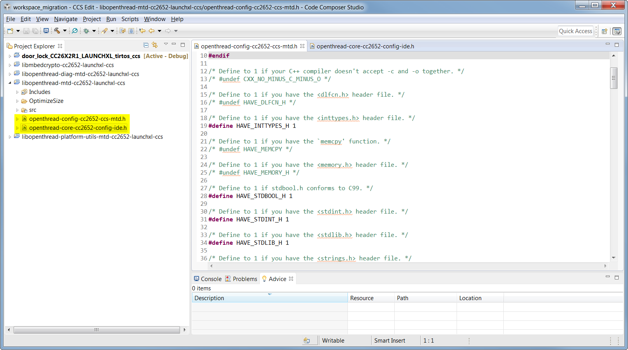This screenshot has width=628, height=350.
Task: Maximize the editor area
Action: (x=617, y=45)
